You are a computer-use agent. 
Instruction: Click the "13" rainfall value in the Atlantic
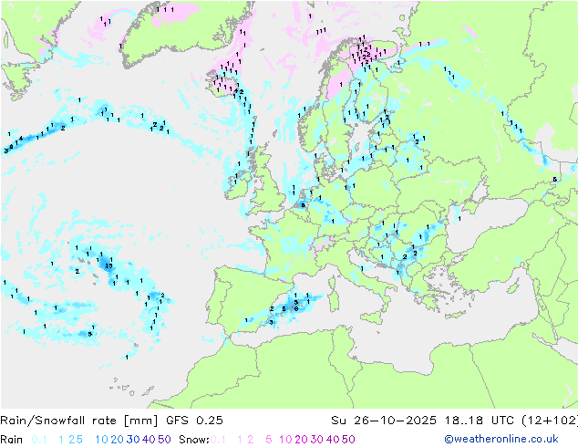pos(108,265)
